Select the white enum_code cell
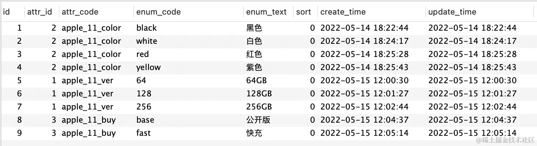The image size is (537, 146). pyautogui.click(x=147, y=41)
